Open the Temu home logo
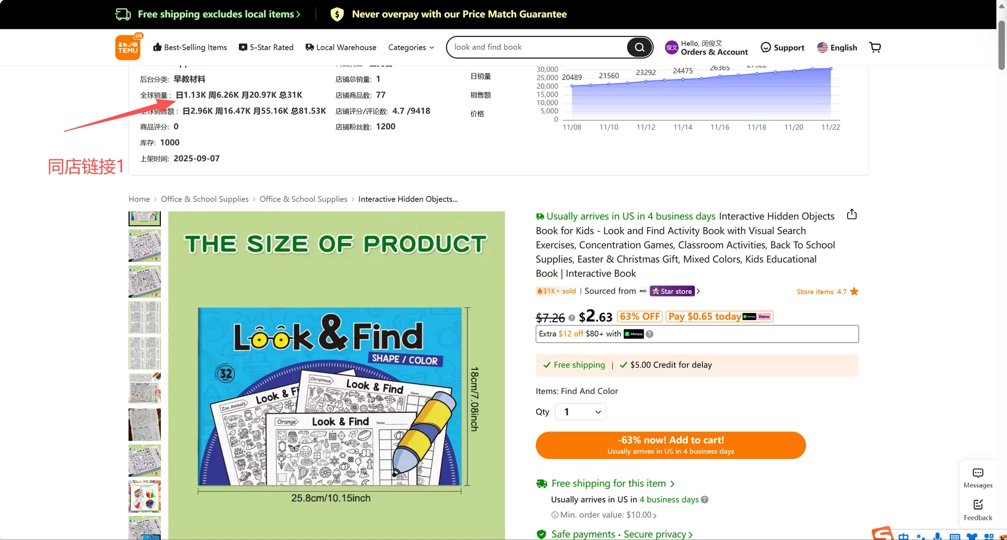The height and width of the screenshot is (540, 1007). (x=127, y=47)
